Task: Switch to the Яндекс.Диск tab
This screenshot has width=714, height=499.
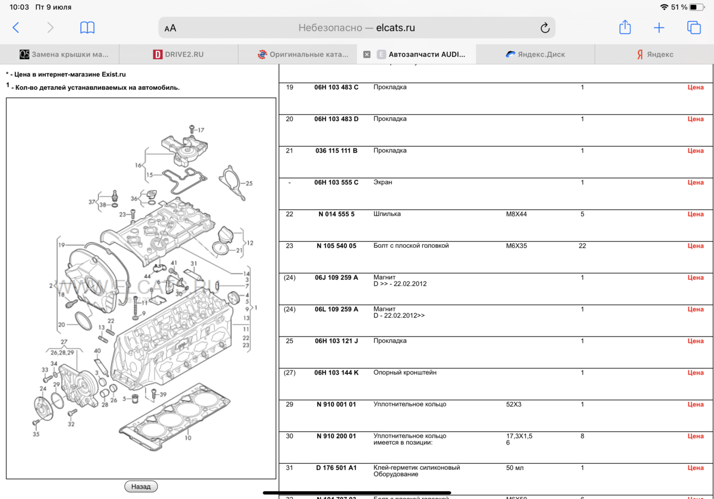Action: coord(535,54)
